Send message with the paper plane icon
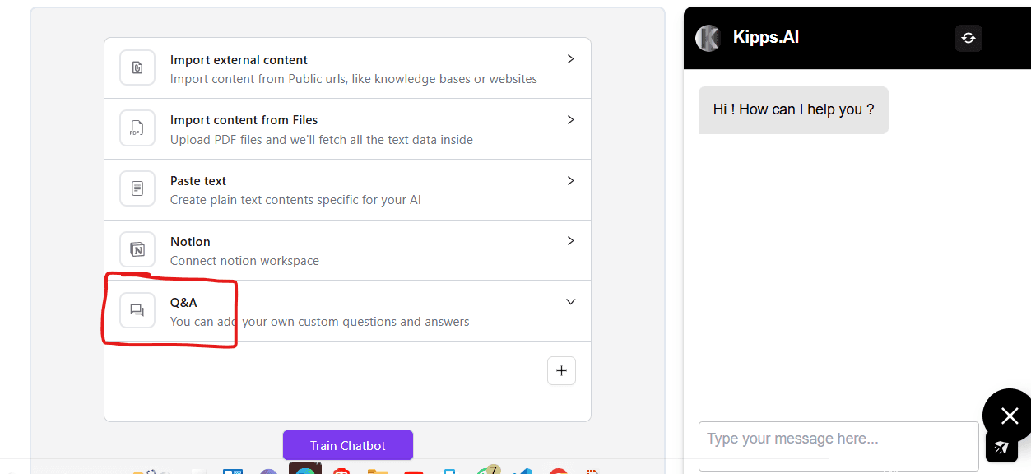 pyautogui.click(x=1001, y=447)
